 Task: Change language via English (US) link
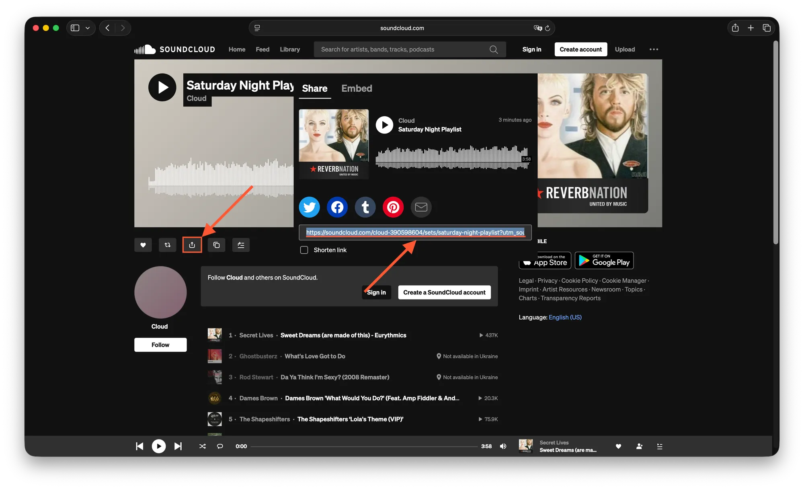565,317
